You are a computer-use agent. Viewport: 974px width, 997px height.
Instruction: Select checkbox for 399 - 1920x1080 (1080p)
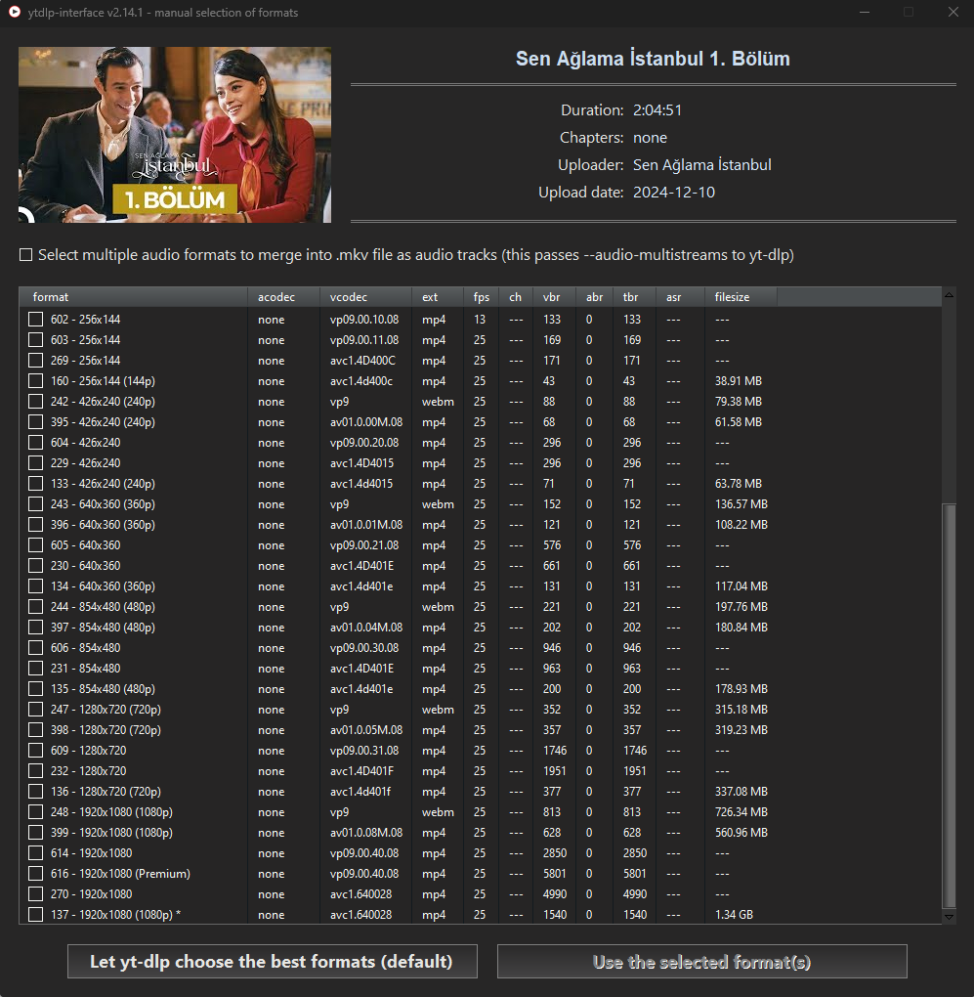click(35, 833)
